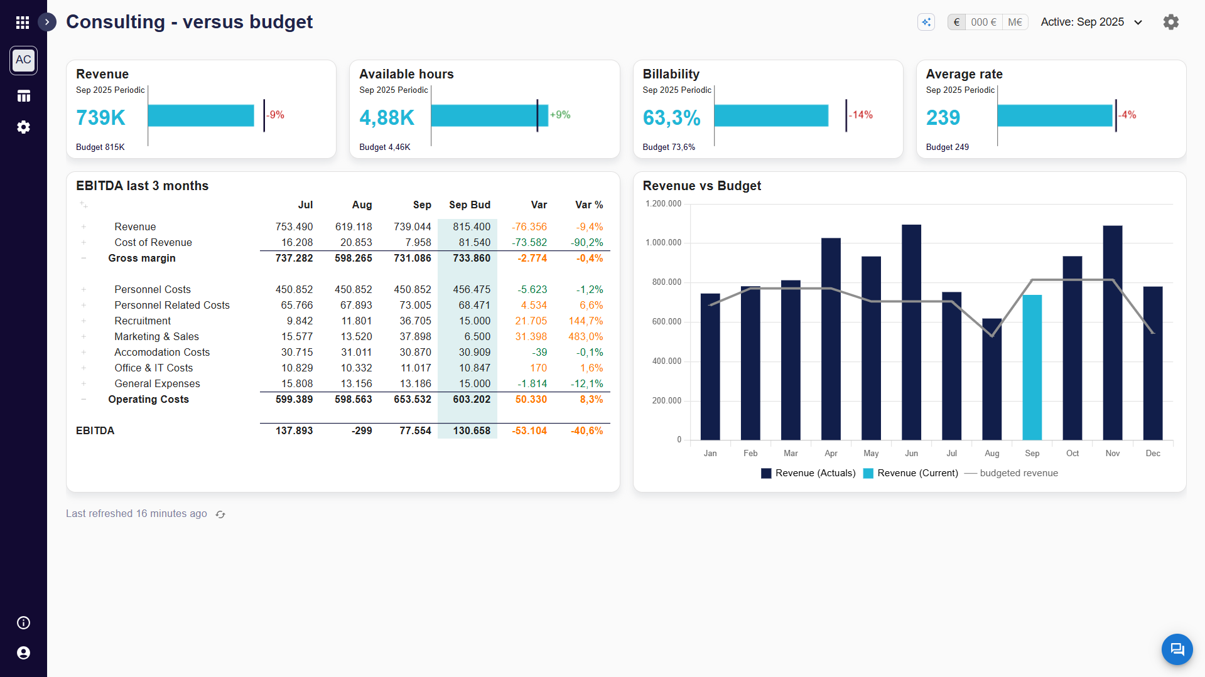The image size is (1205, 677).
Task: Refresh the dashboard data
Action: tap(220, 514)
